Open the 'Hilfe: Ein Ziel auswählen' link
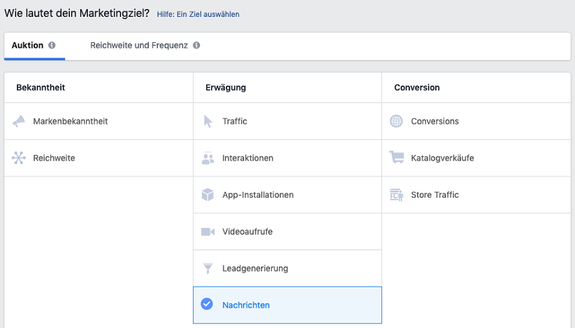 point(197,14)
